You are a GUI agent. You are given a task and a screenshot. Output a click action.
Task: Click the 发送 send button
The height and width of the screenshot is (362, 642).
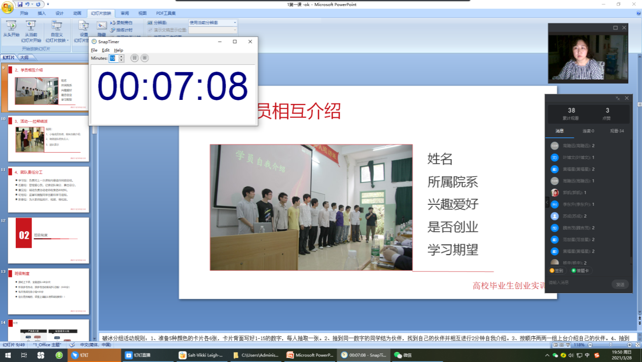tap(620, 284)
